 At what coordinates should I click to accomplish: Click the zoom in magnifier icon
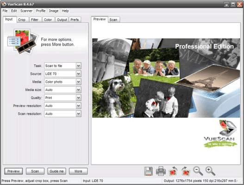pyautogui.click(x=210, y=171)
